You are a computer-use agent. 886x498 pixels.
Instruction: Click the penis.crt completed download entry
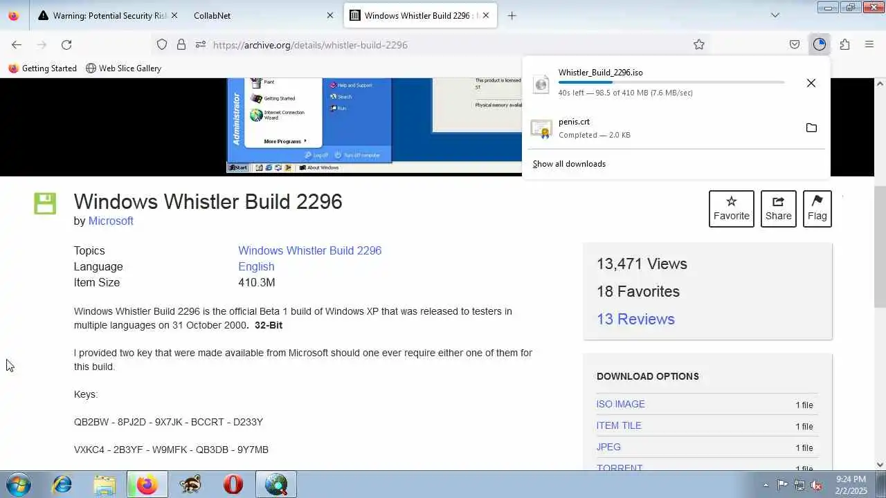point(658,128)
